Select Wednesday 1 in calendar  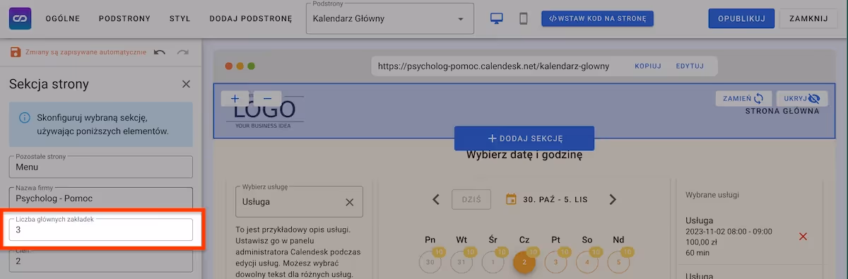(x=493, y=262)
